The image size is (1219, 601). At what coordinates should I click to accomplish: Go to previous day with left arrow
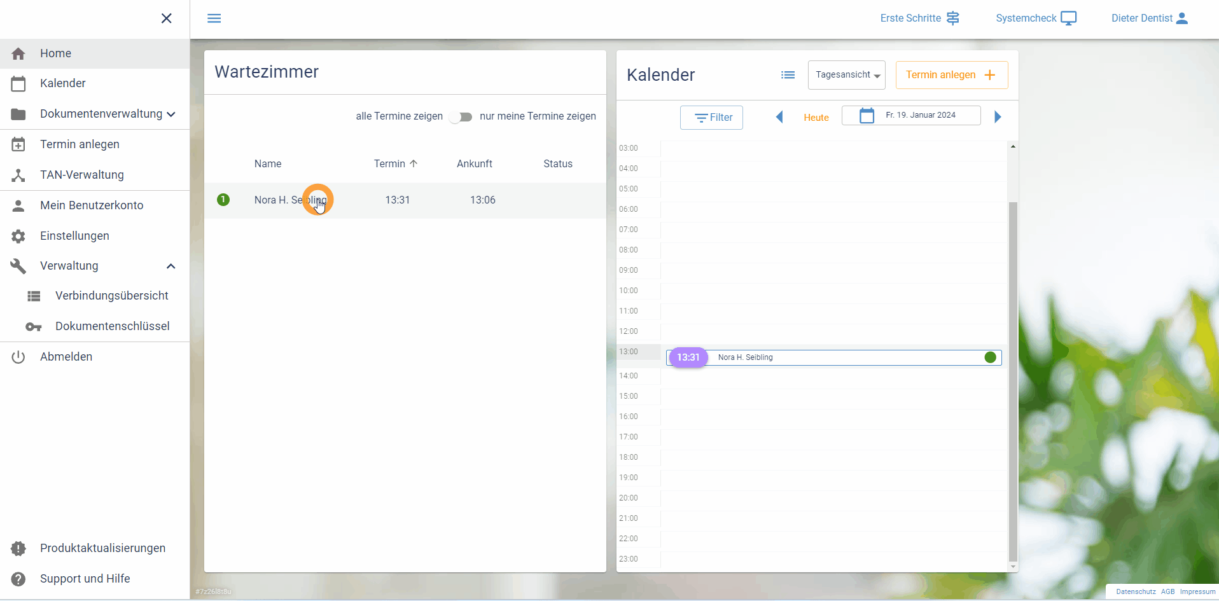coord(779,117)
